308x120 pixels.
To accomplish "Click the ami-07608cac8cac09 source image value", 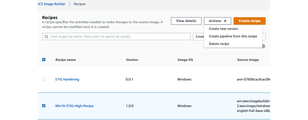I will click(x=254, y=80).
